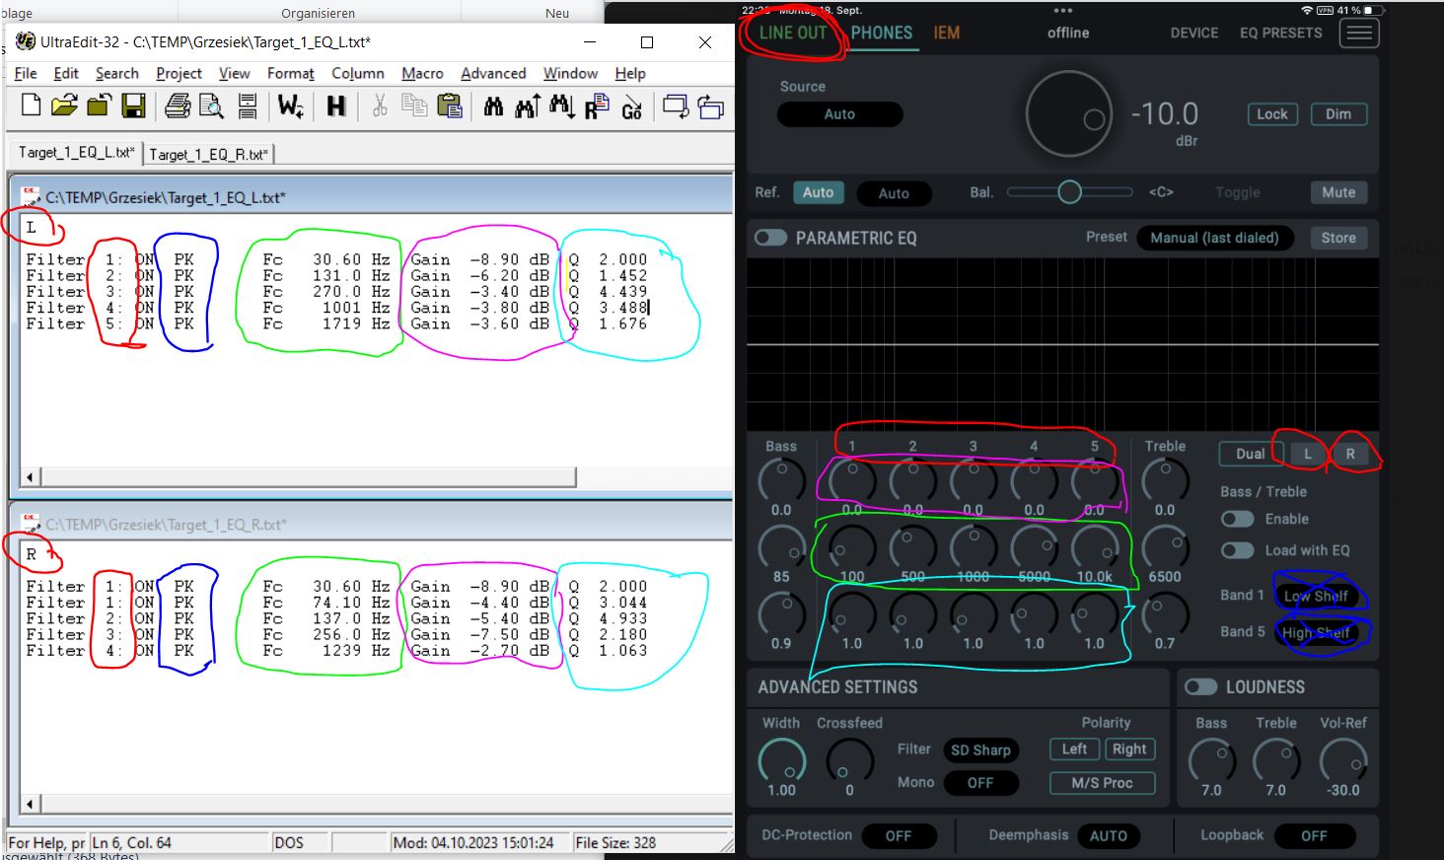Click the large volume knob at -10.0 dBr
Viewport: 1444px width, 860px height.
pyautogui.click(x=1069, y=113)
